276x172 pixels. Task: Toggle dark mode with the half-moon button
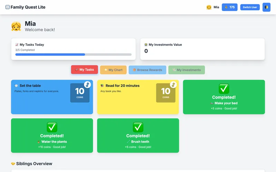pos(266,7)
